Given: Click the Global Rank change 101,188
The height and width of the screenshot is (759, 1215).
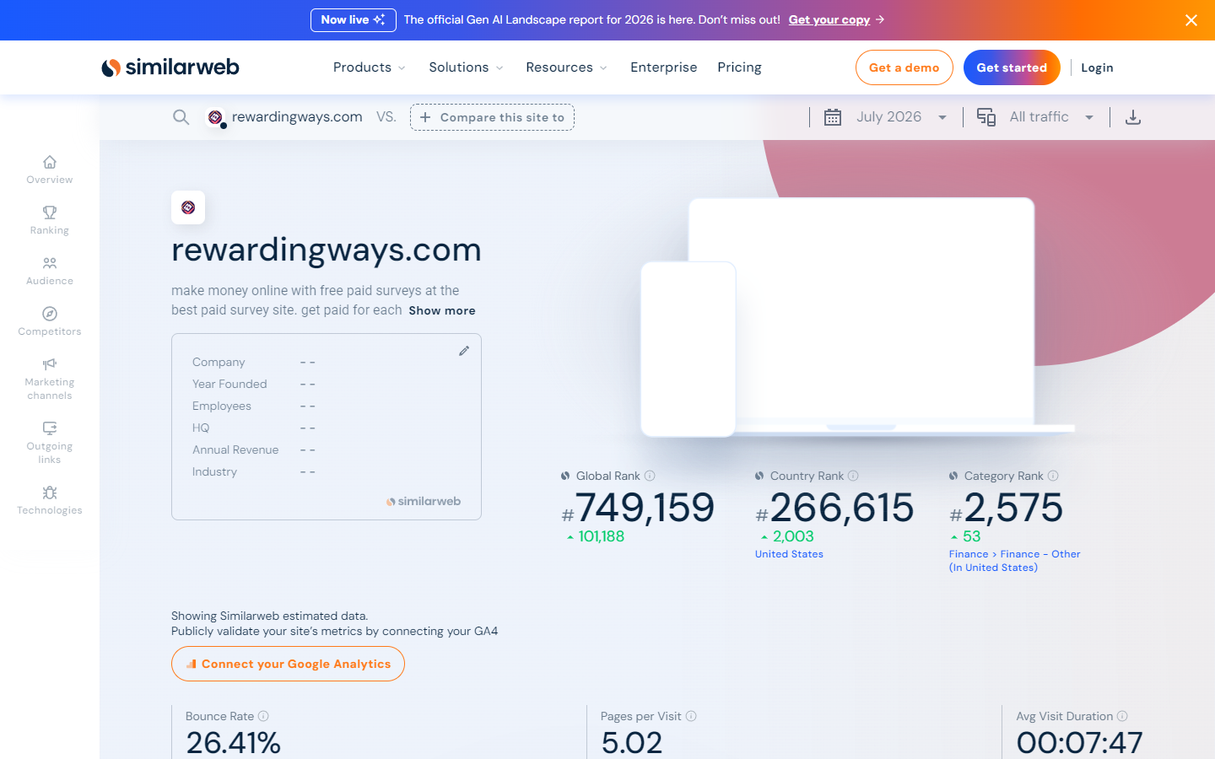Looking at the screenshot, I should (x=602, y=536).
